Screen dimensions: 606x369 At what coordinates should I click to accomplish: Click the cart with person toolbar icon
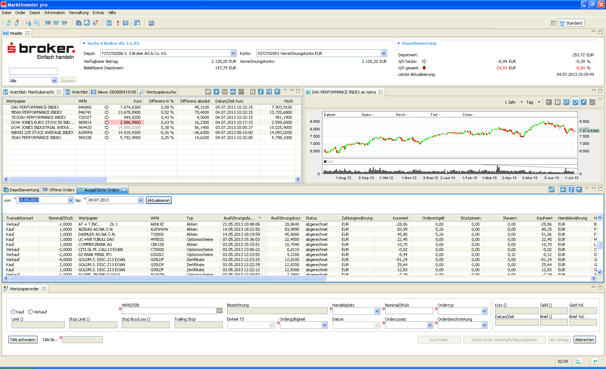28,23
